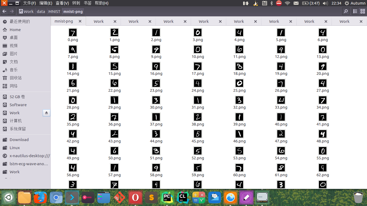Open the Git app icon in the dock
The width and height of the screenshot is (367, 206).
(120, 198)
